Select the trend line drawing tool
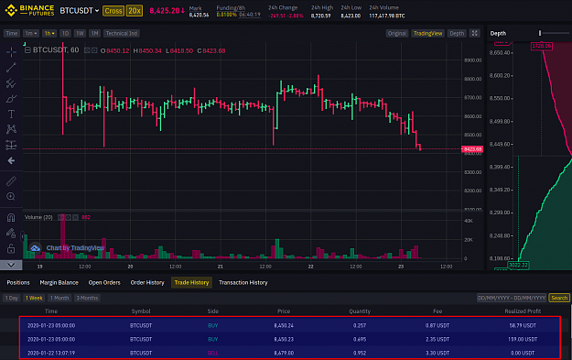This screenshot has height=360, width=572. 11,68
